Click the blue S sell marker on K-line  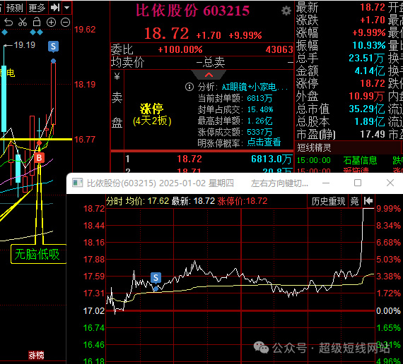pos(53,47)
